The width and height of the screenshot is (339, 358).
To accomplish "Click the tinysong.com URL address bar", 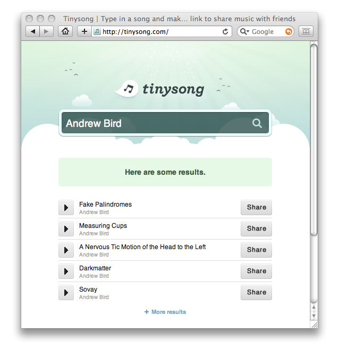I will (159, 31).
